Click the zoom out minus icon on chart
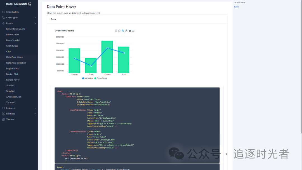Screen dimensions: 302x170 click(x=119, y=31)
